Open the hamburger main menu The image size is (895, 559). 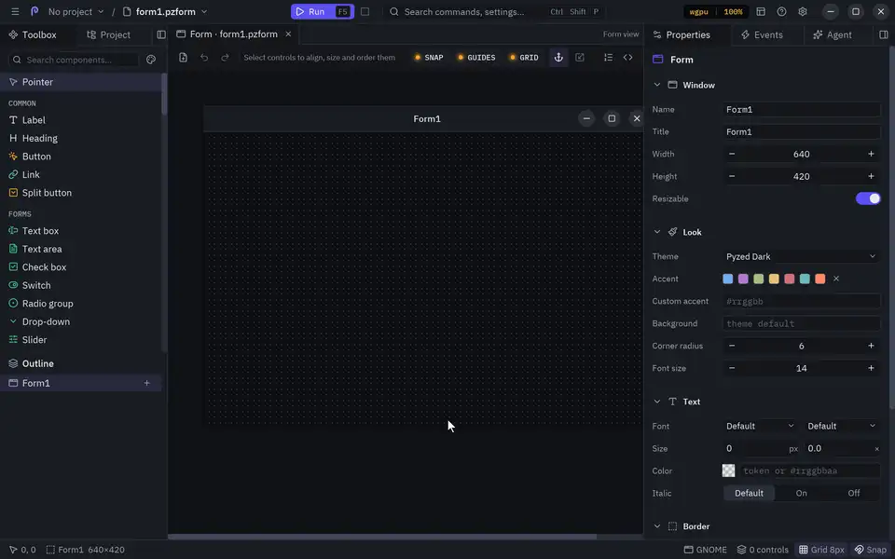click(x=15, y=11)
